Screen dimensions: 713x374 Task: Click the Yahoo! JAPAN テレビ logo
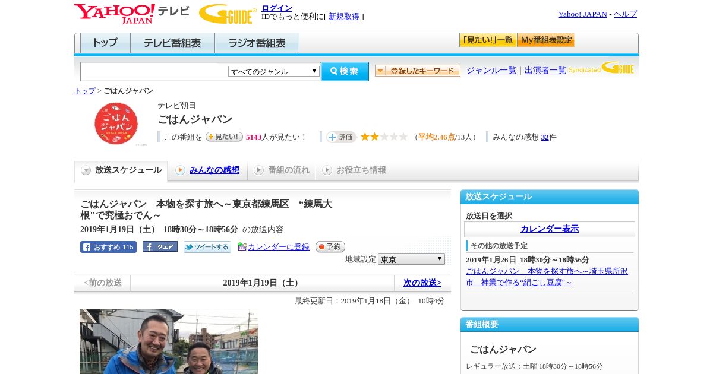132,14
